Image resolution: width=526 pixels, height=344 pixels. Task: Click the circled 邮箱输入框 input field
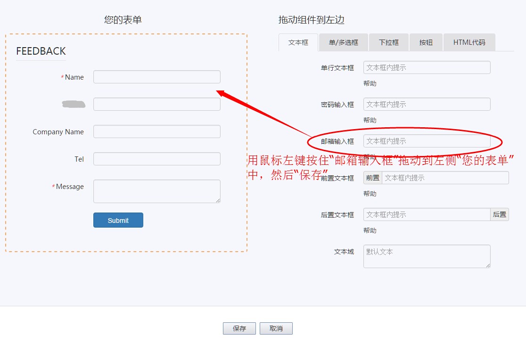[x=427, y=141]
